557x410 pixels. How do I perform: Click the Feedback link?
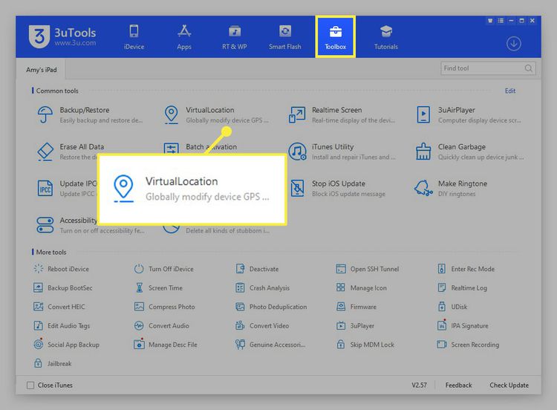(x=459, y=385)
